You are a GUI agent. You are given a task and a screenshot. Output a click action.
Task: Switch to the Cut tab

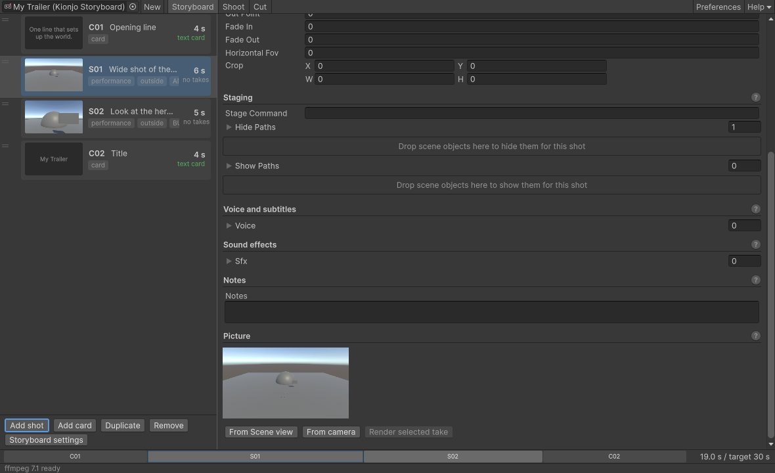click(260, 7)
